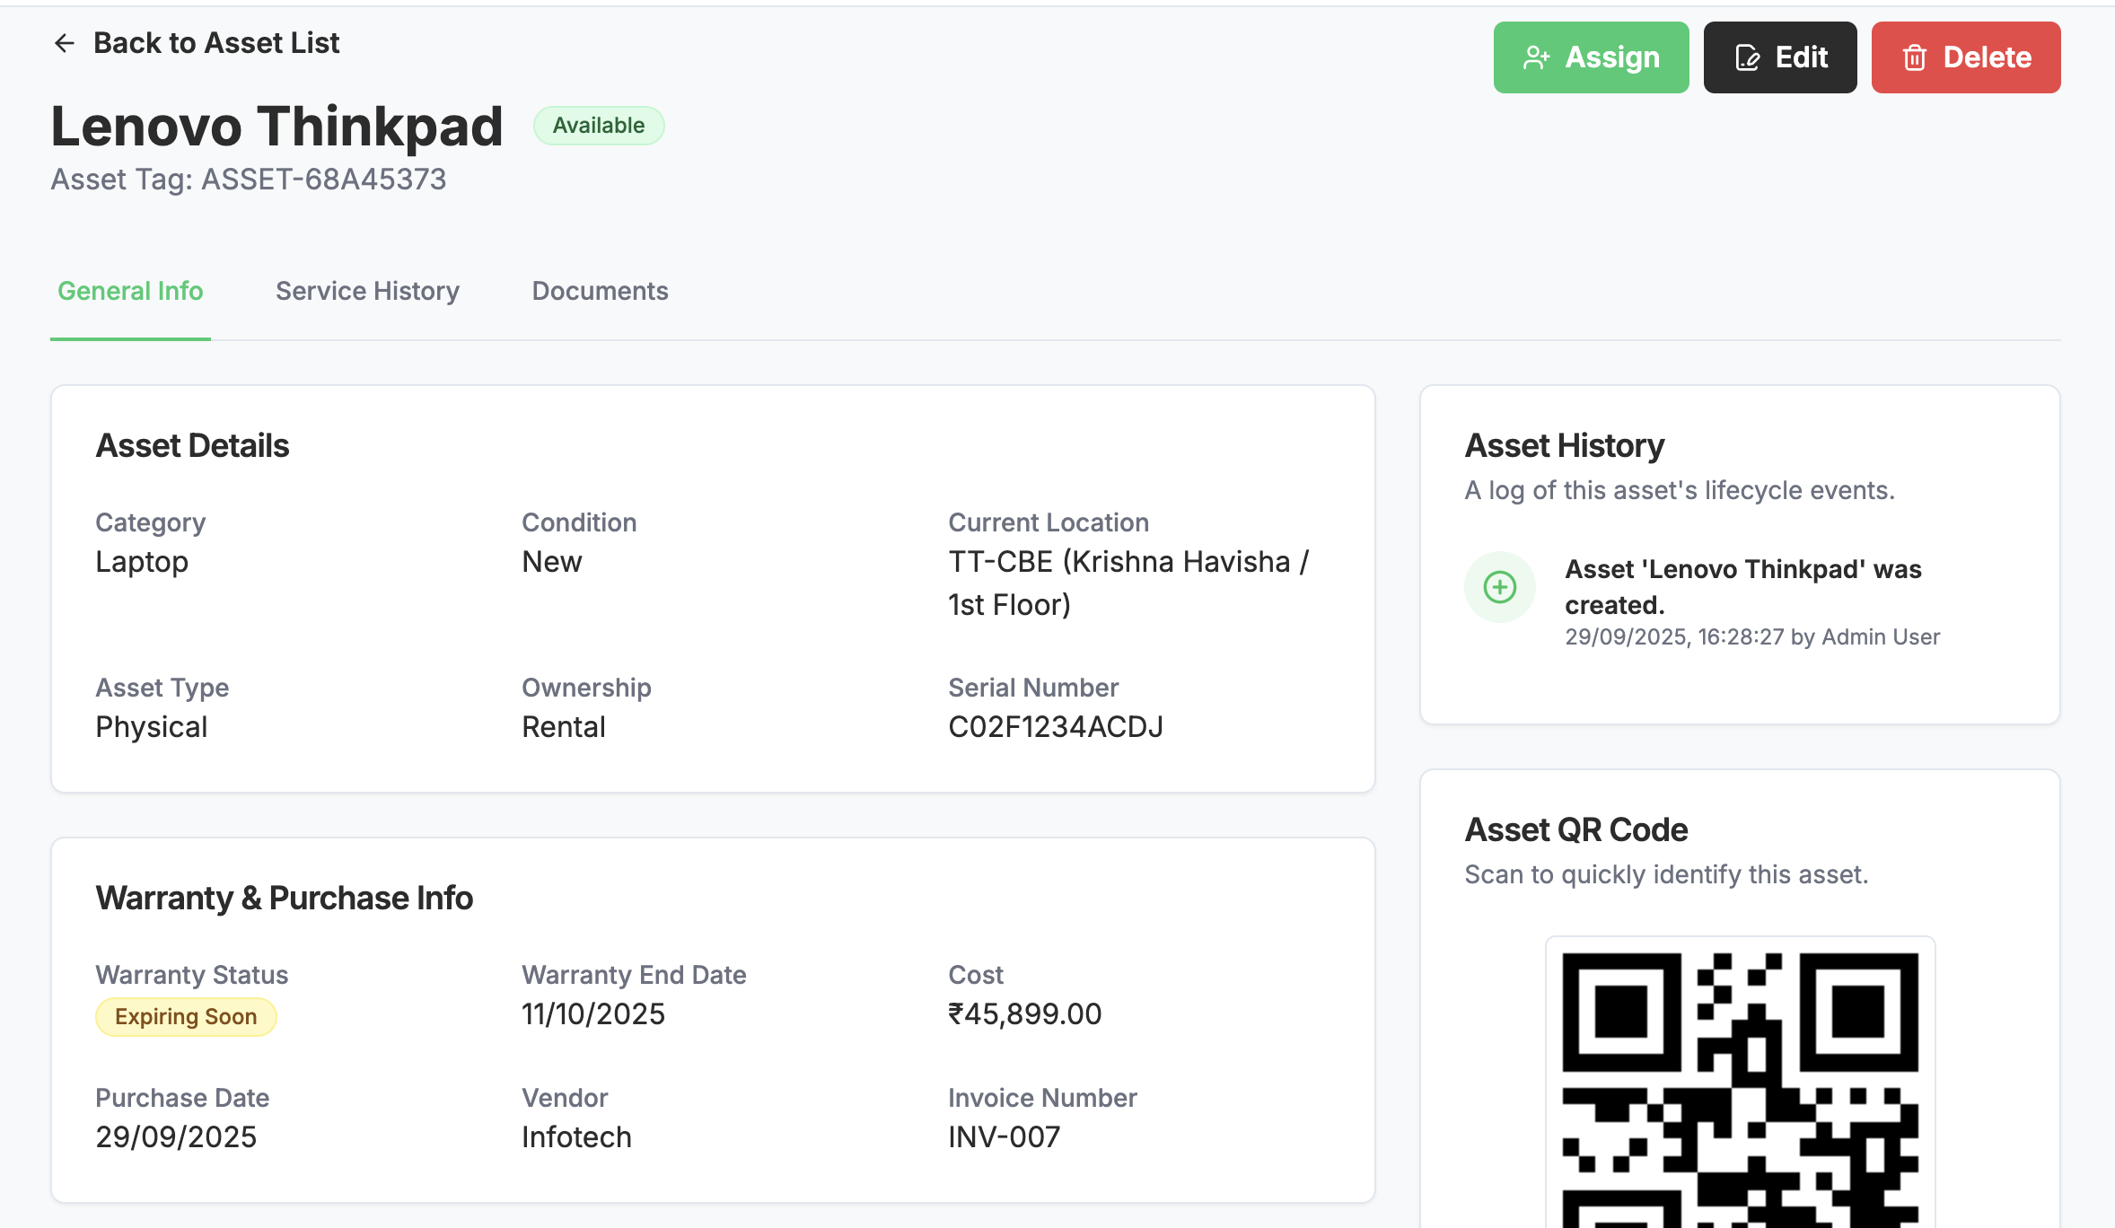The image size is (2115, 1228).
Task: Click the asset type value Physical
Action: point(152,727)
